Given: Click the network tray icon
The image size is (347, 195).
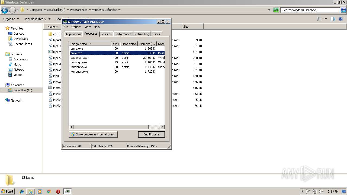Looking at the screenshot, I should click(x=315, y=191).
